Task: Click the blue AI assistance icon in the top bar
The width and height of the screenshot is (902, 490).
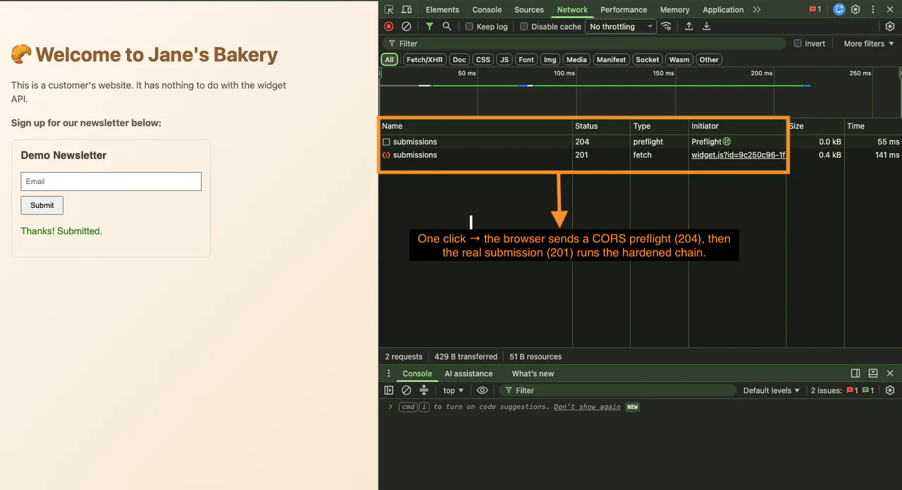Action: point(839,10)
